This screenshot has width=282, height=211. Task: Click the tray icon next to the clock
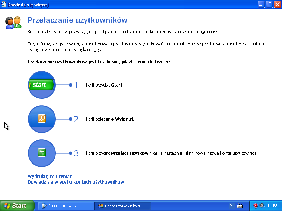tap(262, 206)
